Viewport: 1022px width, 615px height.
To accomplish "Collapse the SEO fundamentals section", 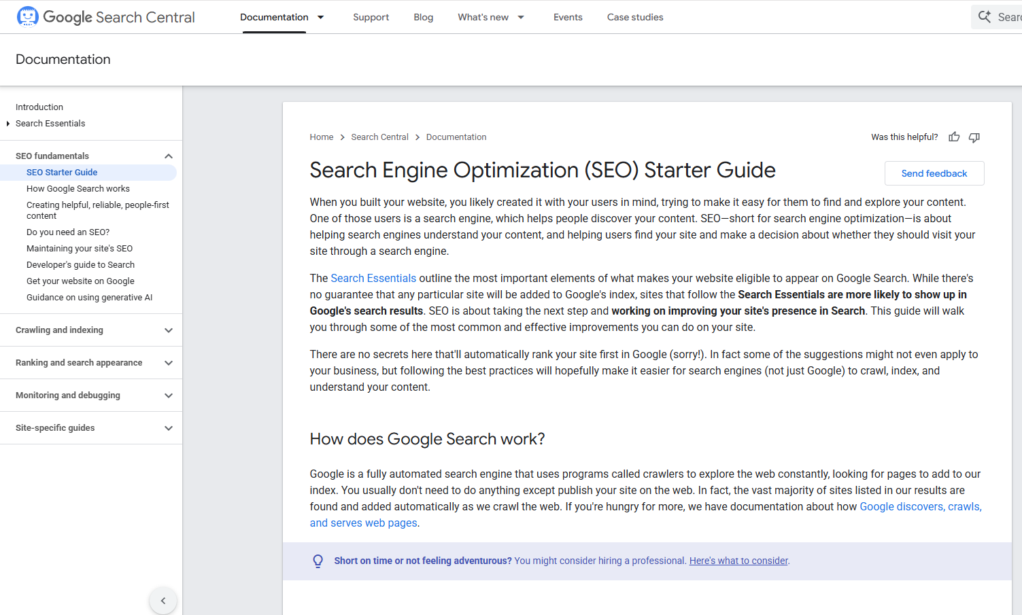I will [x=168, y=156].
